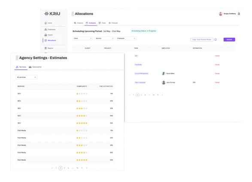
Task: Click the info icon beside Copy From Previous Period
Action: coord(216,39)
